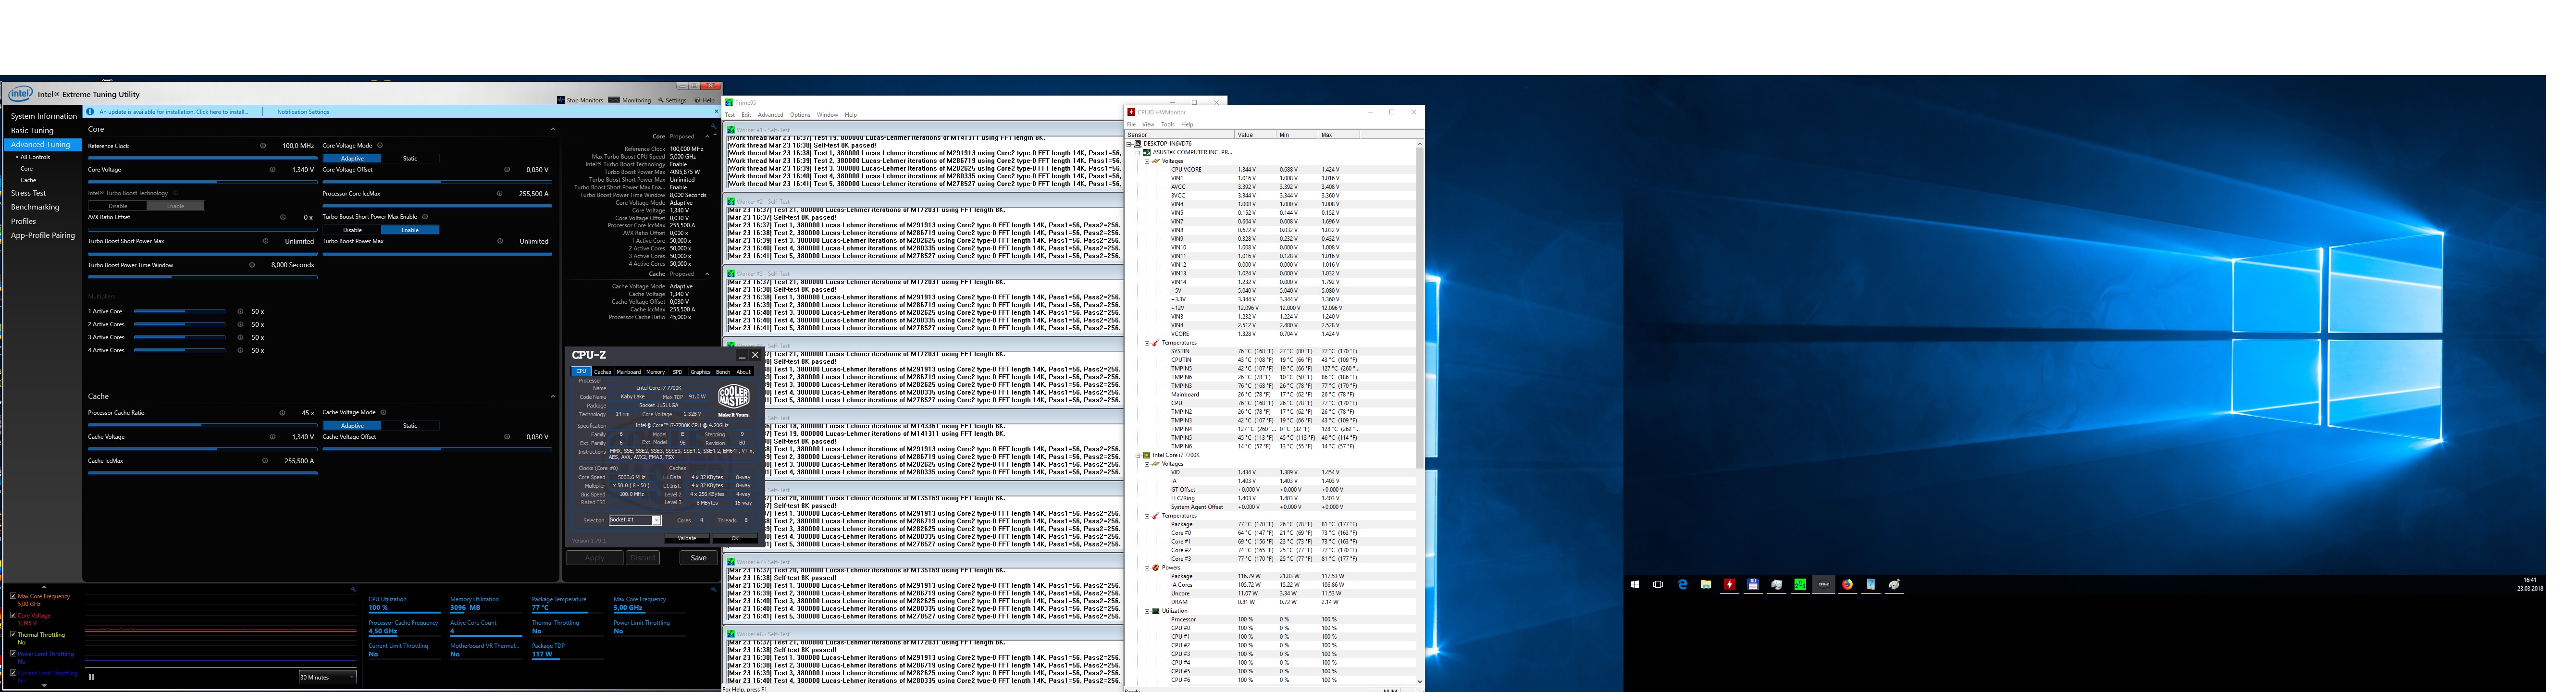
Task: Open Prime95 from the taskbar
Action: point(1799,585)
